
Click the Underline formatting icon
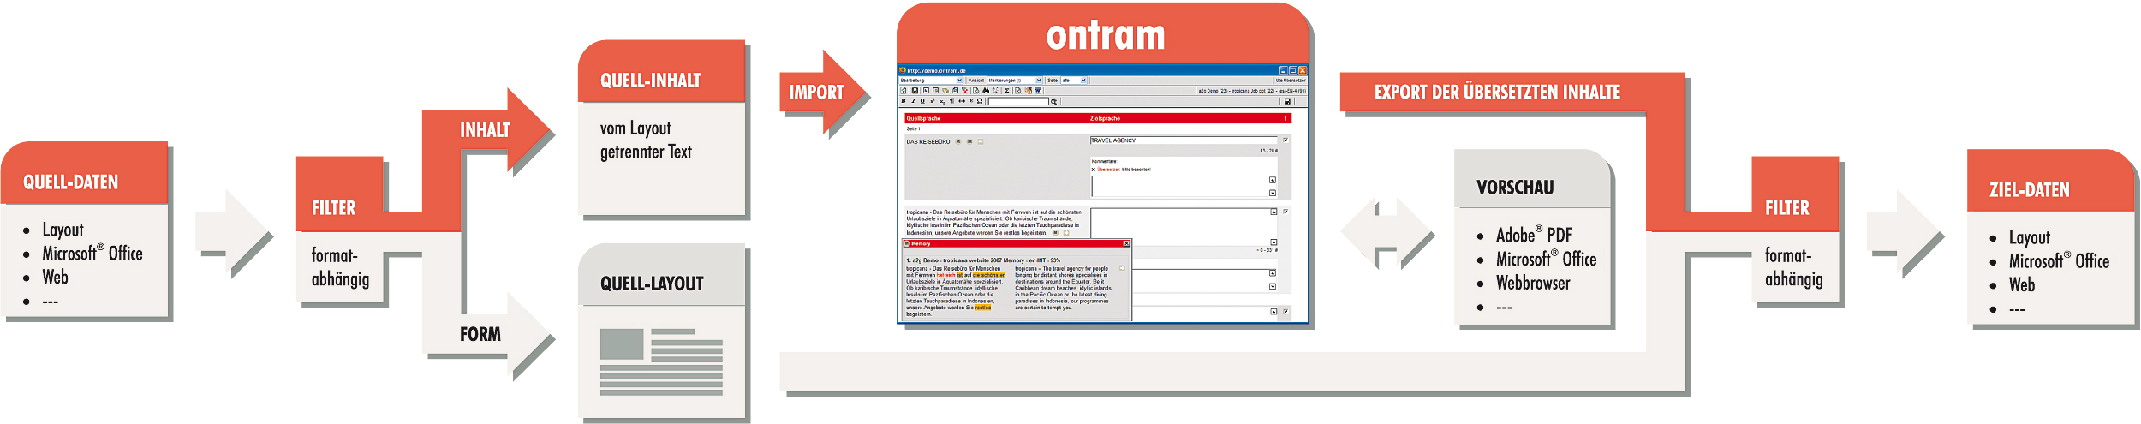(922, 101)
